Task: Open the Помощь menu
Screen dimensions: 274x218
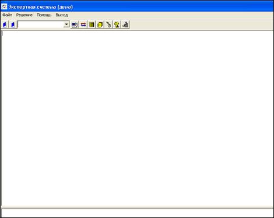Action: point(44,15)
